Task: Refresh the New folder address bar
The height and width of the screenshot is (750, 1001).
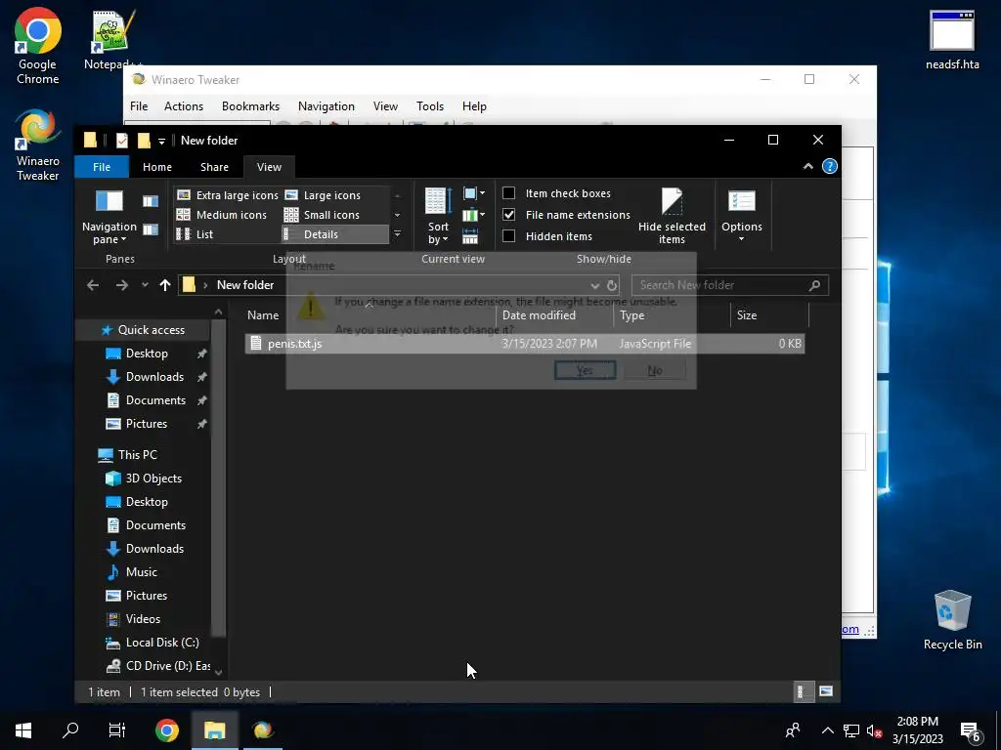Action: pos(612,285)
